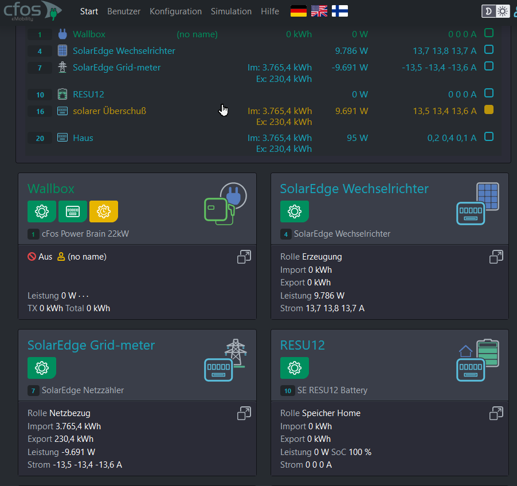Pop out the RESU12 card details
This screenshot has width=517, height=486.
coord(496,413)
